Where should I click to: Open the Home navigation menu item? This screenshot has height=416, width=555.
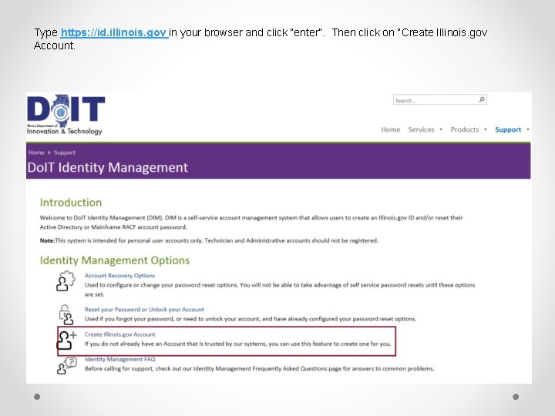point(390,129)
